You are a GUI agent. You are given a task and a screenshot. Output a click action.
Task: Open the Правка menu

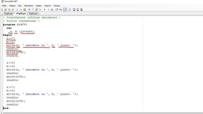[12, 6]
